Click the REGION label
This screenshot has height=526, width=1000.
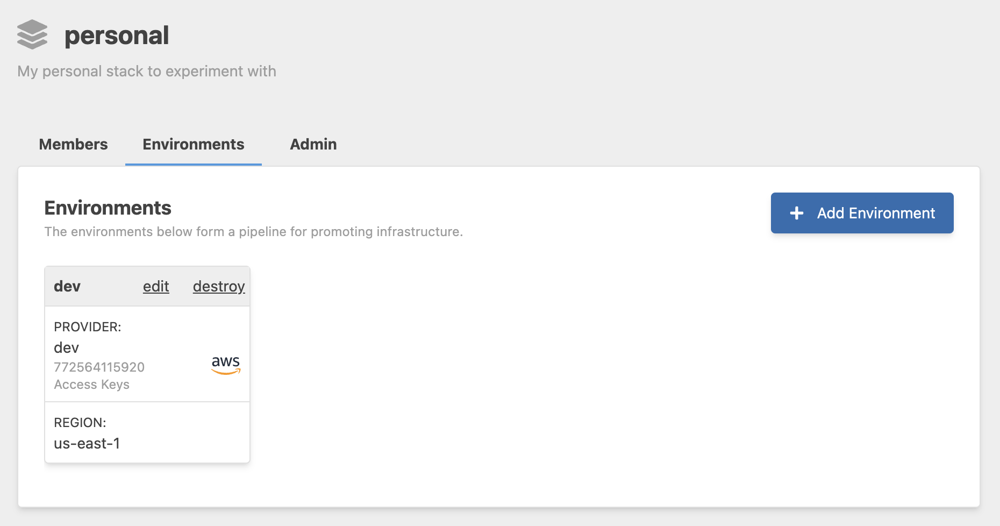[80, 423]
